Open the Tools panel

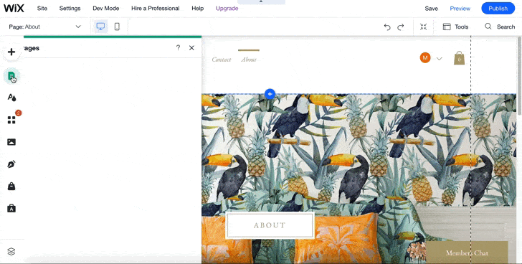(x=455, y=27)
